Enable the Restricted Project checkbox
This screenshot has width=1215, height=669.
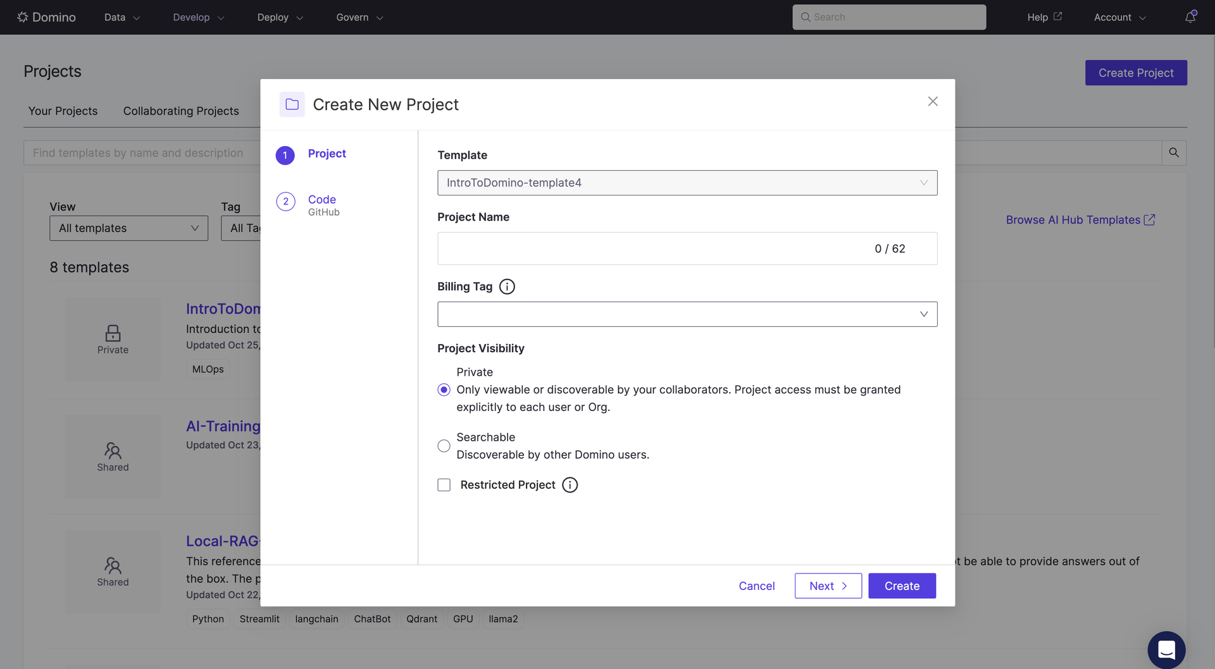point(444,485)
